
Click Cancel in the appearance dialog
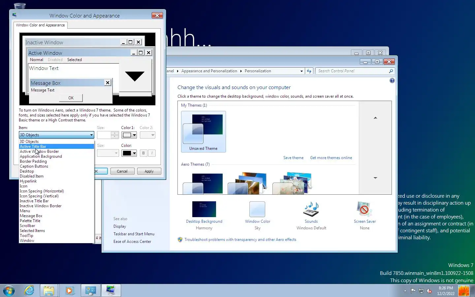click(122, 171)
